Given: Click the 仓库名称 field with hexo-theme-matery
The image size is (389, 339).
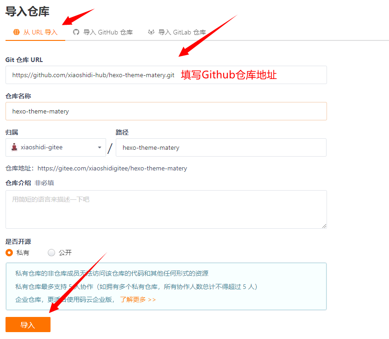Looking at the screenshot, I should click(x=166, y=111).
